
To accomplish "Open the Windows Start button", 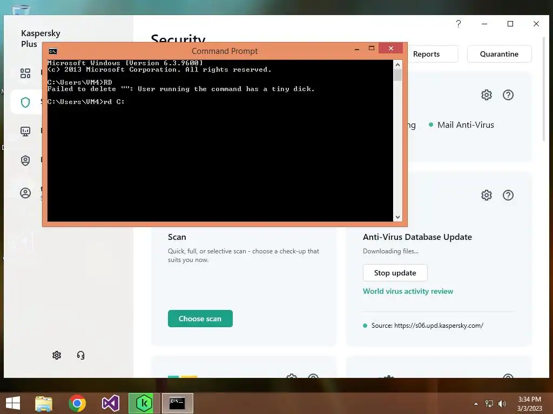I will tap(13, 403).
